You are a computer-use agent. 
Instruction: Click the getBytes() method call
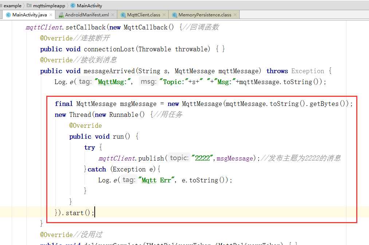[327, 104]
